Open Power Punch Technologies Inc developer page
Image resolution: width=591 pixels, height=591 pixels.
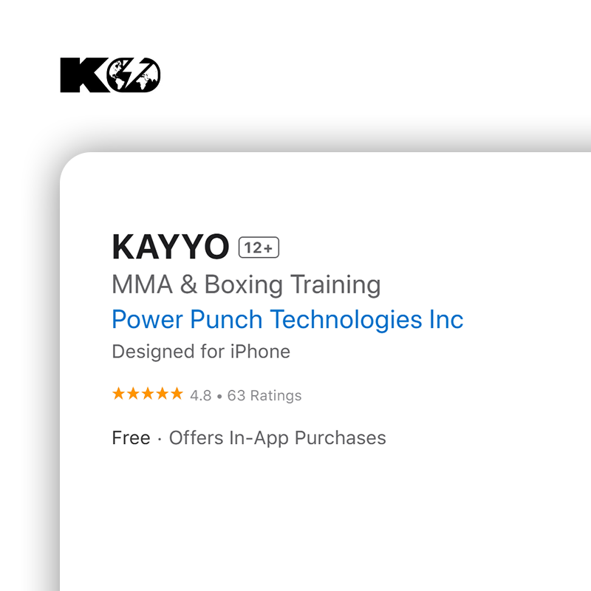pyautogui.click(x=287, y=319)
